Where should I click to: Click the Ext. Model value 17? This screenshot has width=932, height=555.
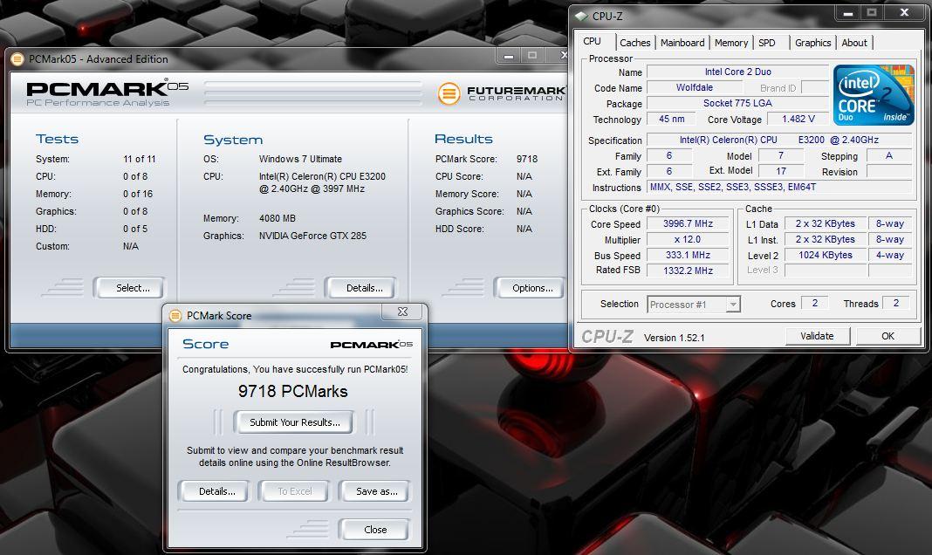point(781,171)
